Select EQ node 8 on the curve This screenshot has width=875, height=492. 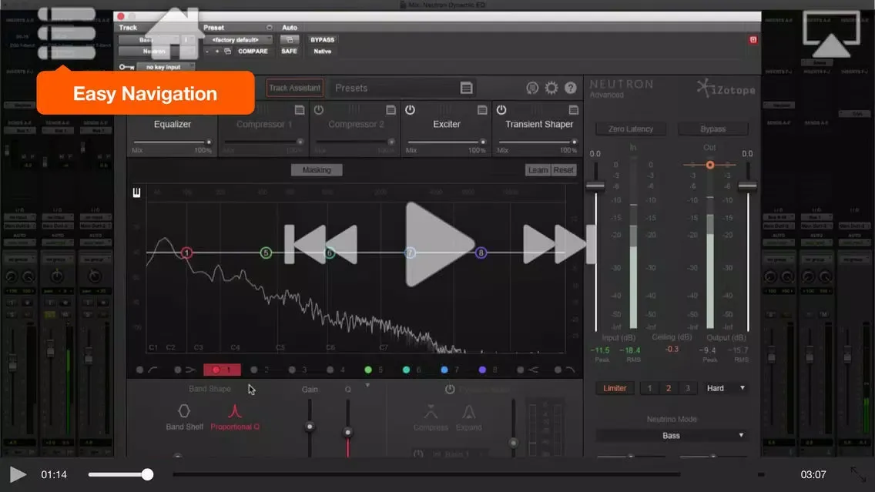point(481,253)
